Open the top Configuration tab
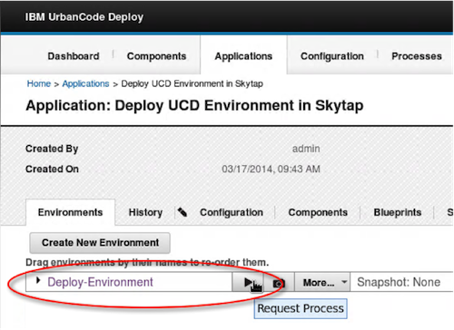 click(x=332, y=56)
